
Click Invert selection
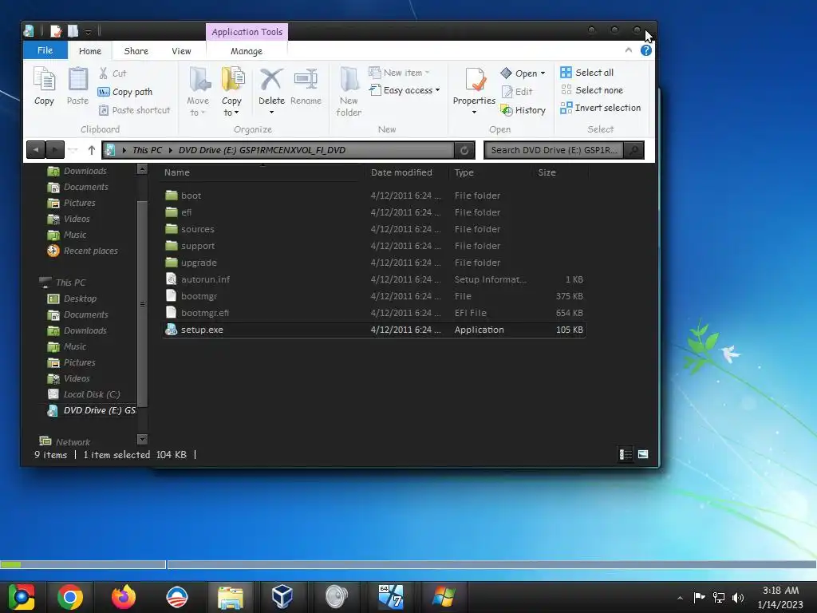click(x=601, y=108)
